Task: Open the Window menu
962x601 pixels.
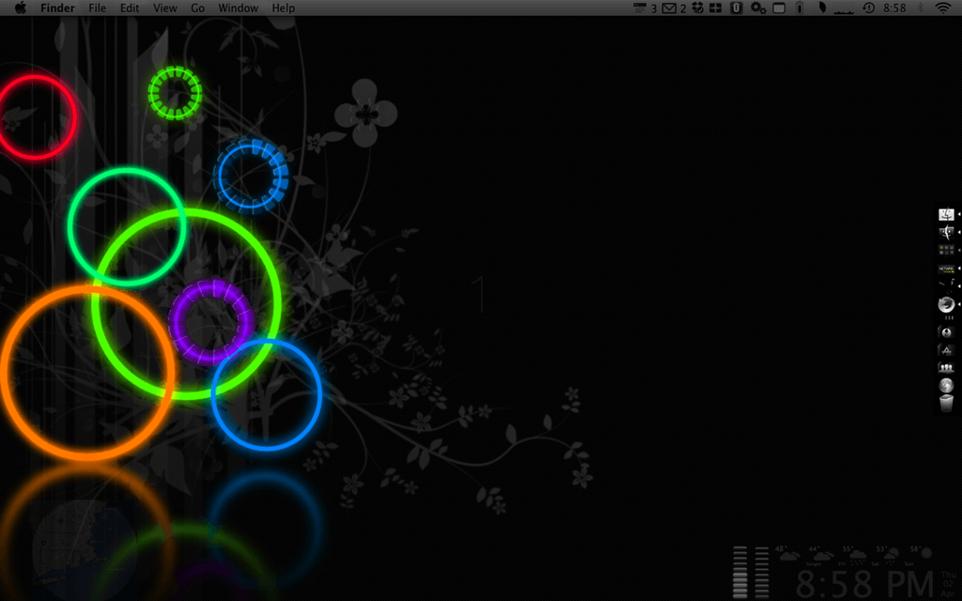Action: pyautogui.click(x=238, y=8)
